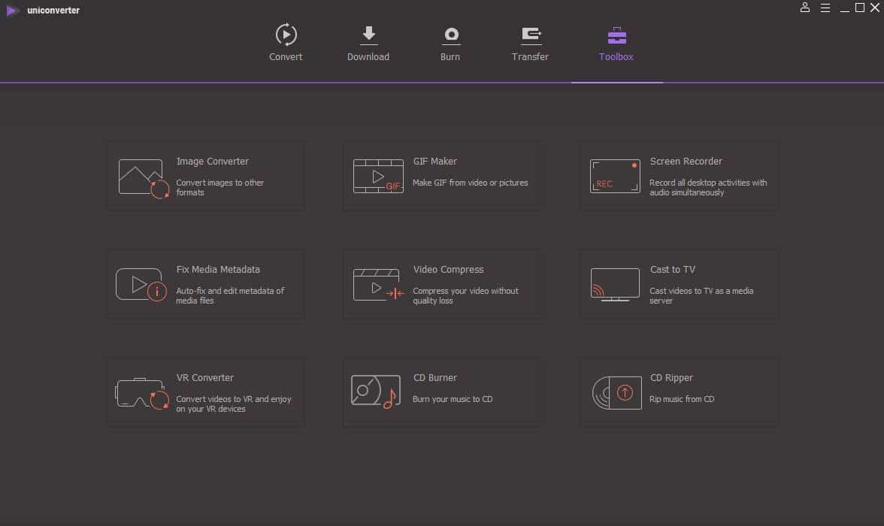The height and width of the screenshot is (526, 884).
Task: Open the hamburger menu in title bar
Action: pyautogui.click(x=825, y=8)
